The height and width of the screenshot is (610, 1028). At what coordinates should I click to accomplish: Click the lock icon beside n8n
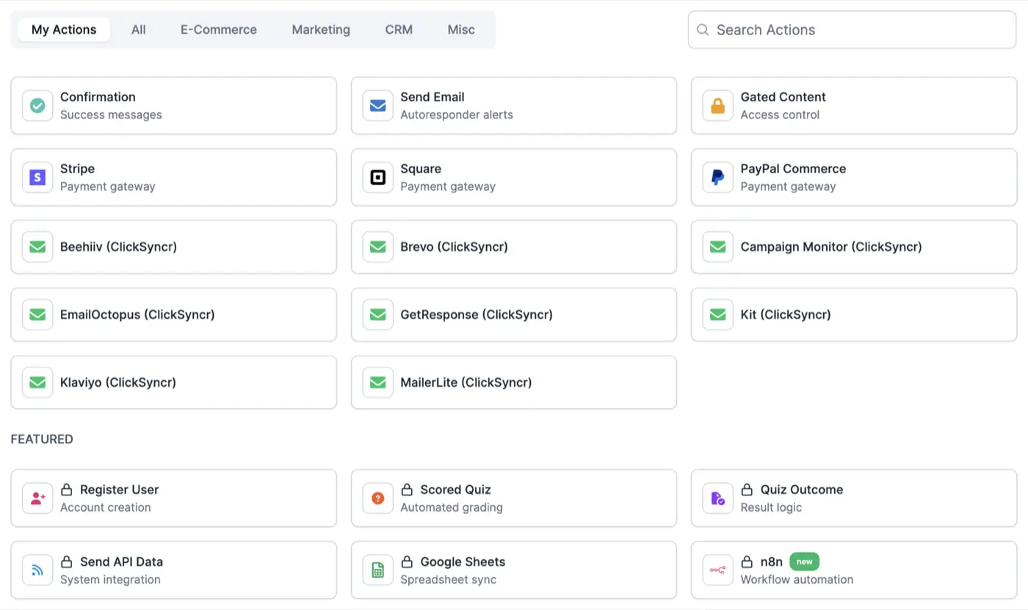click(747, 562)
